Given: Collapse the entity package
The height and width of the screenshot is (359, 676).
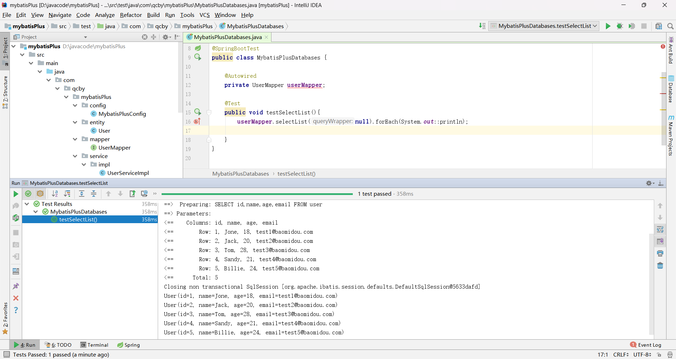Looking at the screenshot, I should point(75,122).
